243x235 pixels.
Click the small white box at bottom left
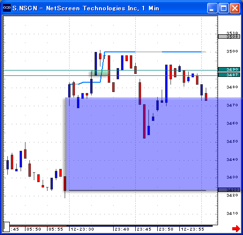pyautogui.click(x=6, y=227)
